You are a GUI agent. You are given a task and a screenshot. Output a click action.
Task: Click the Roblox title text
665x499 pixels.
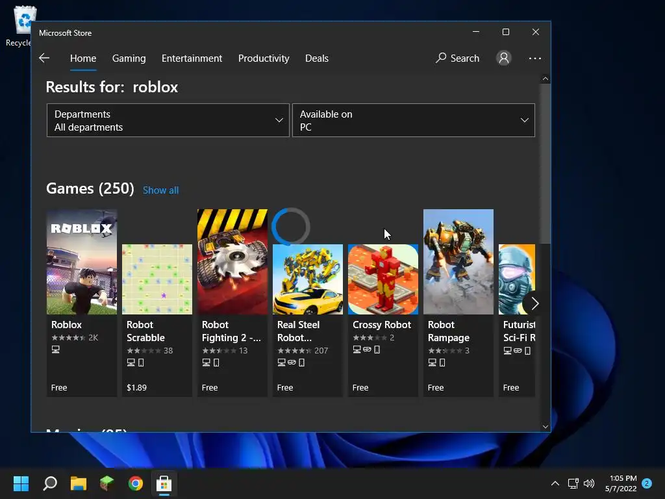[x=67, y=325]
